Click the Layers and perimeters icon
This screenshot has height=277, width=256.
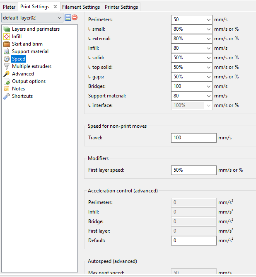7,29
